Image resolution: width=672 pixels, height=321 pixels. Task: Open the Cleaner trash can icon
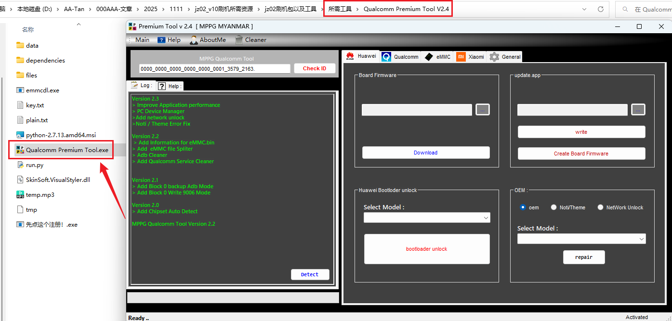point(239,40)
